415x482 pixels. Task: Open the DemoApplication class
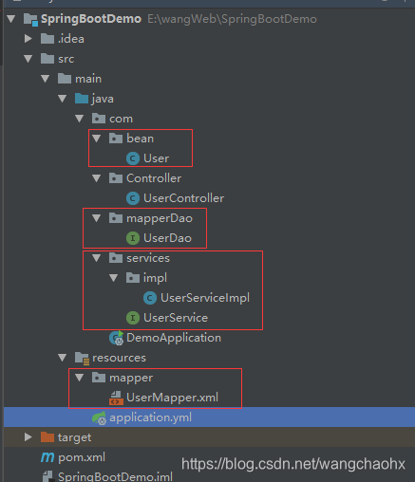pos(174,338)
